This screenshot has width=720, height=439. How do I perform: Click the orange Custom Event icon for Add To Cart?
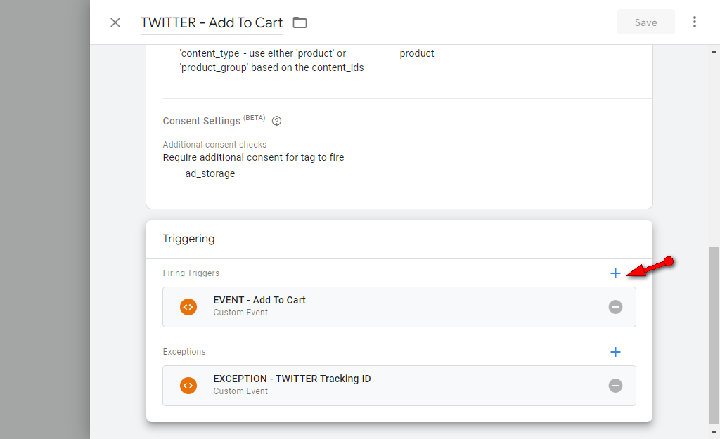click(x=188, y=307)
